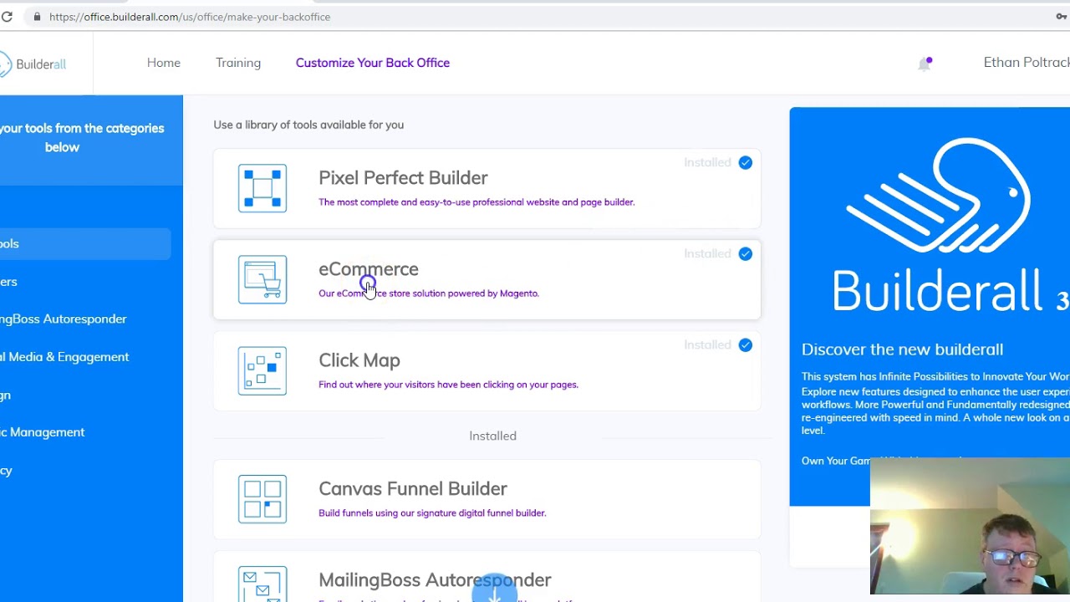View site security via the padlock icon
The image size is (1070, 602).
pos(37,17)
